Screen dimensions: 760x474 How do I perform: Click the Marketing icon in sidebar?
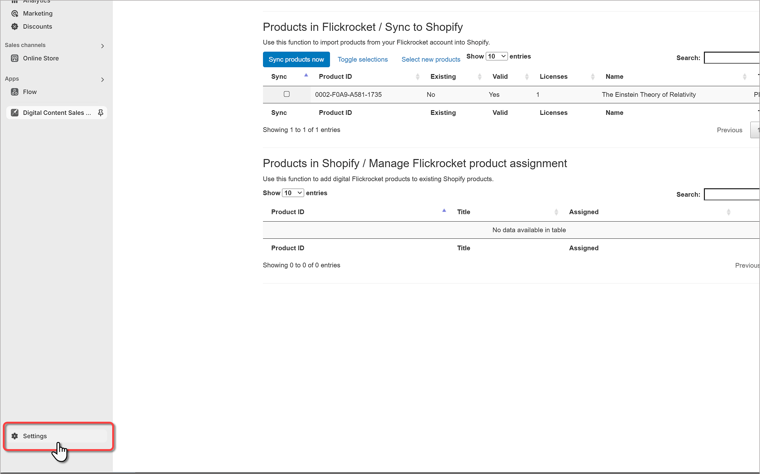[x=14, y=13]
